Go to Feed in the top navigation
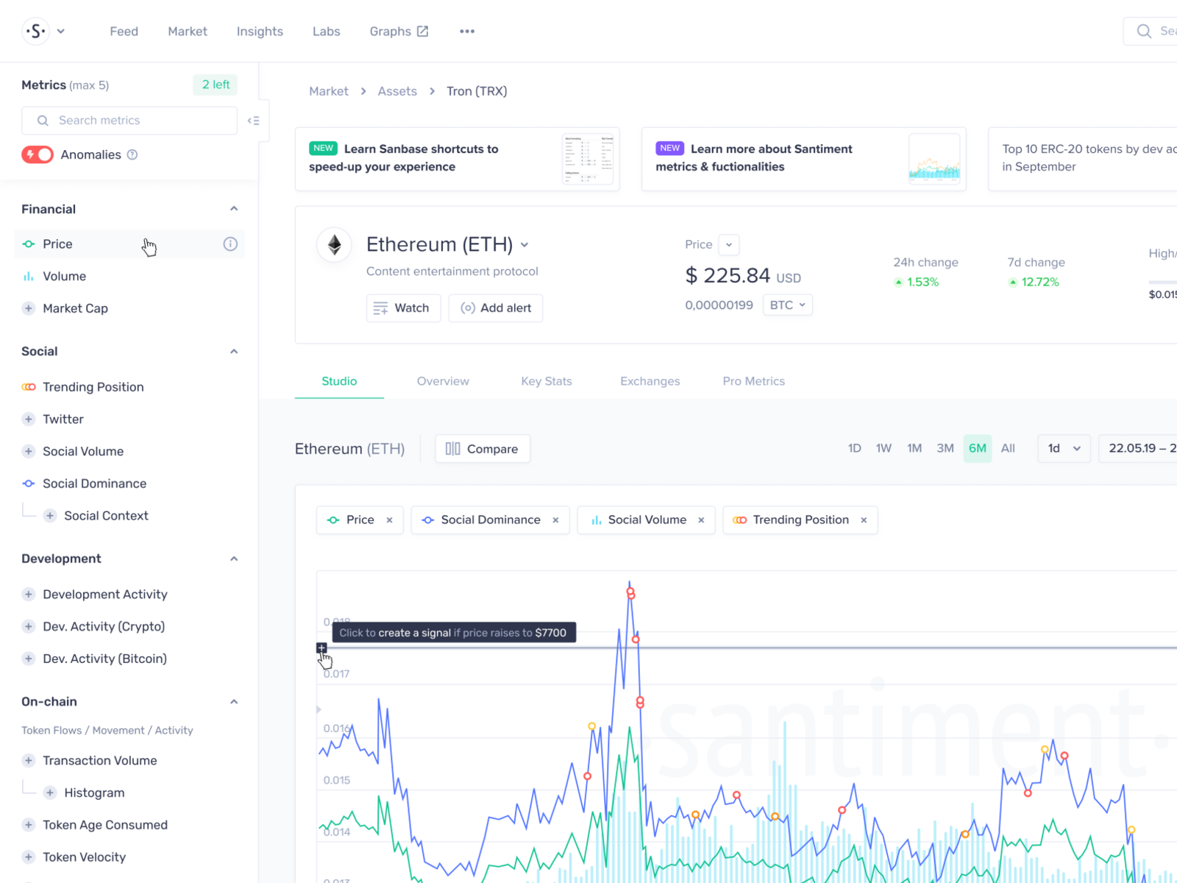1177x883 pixels. tap(124, 31)
